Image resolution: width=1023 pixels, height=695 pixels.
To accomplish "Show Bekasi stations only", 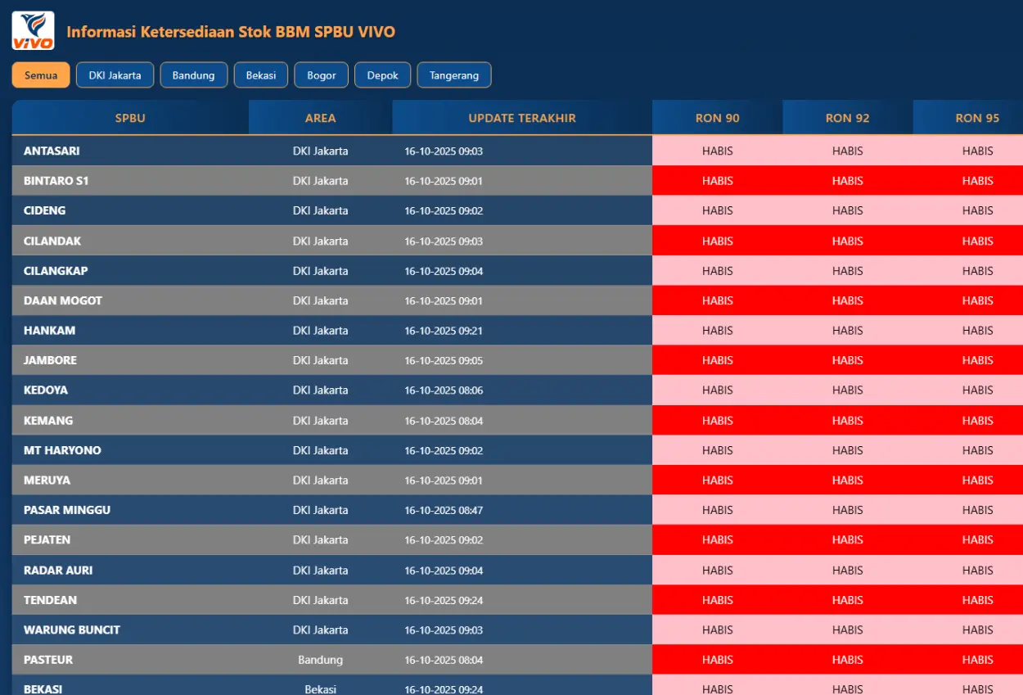I will pos(261,75).
